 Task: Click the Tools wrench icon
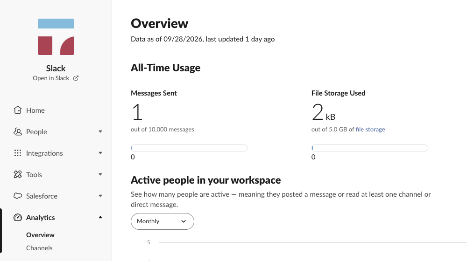pos(18,174)
